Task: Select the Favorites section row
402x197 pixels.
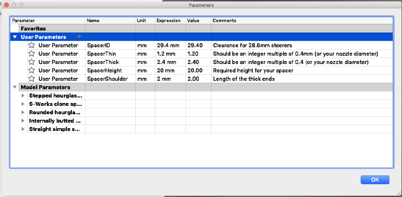Action: (201, 29)
